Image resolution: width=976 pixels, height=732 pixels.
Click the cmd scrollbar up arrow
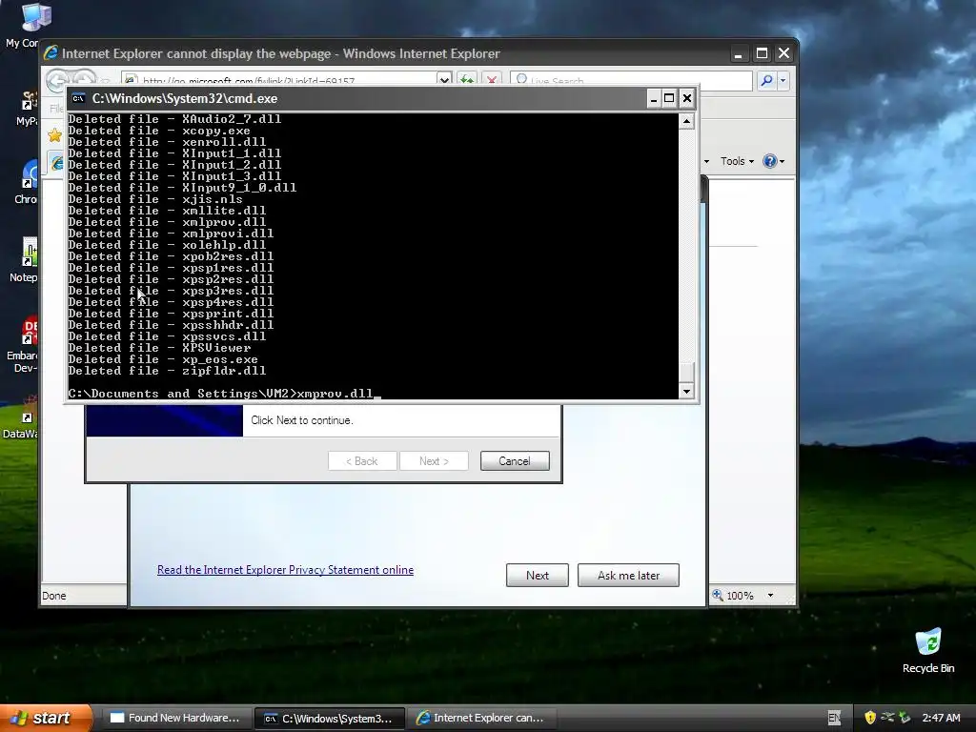(x=686, y=121)
